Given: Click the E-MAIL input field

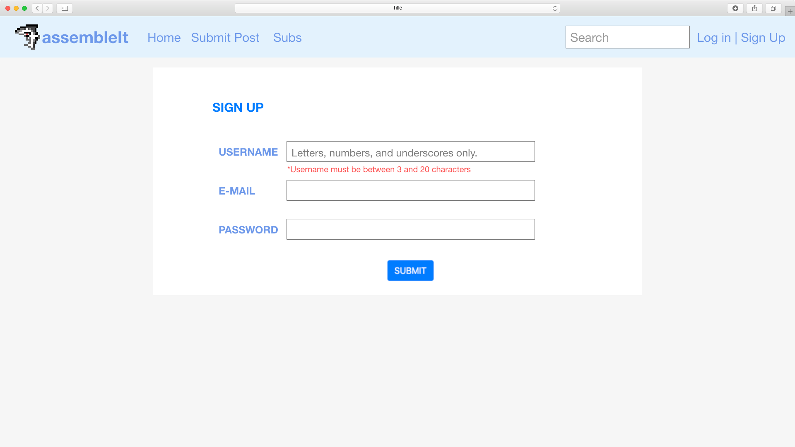Looking at the screenshot, I should (410, 190).
